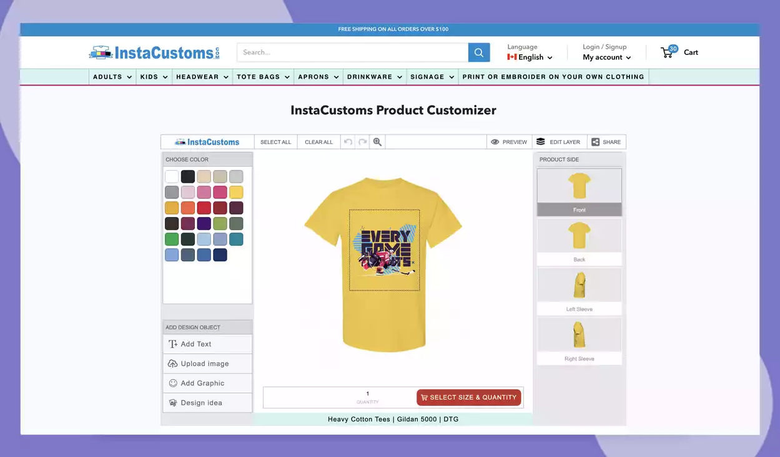Click the Clear All button

coord(318,142)
